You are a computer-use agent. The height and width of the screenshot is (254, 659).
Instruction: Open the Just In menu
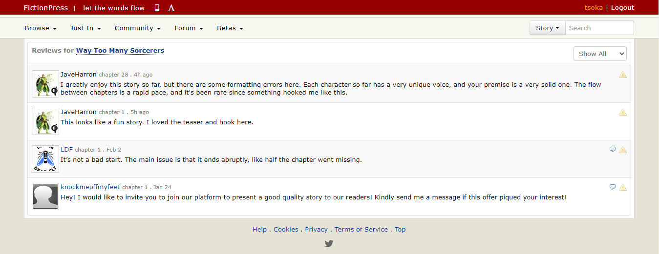pyautogui.click(x=85, y=28)
